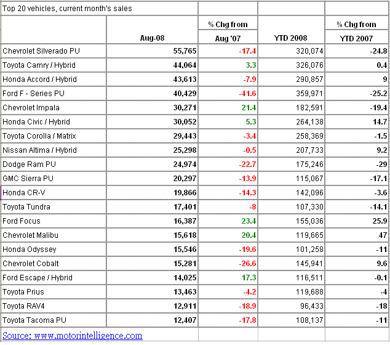
Task: Select the Ford Focus cell
Action: click(x=54, y=221)
